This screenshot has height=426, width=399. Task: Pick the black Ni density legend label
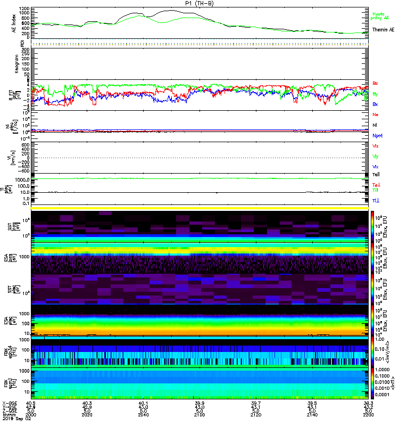[375, 125]
